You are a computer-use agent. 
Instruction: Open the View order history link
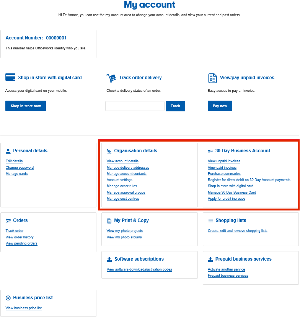pos(20,237)
